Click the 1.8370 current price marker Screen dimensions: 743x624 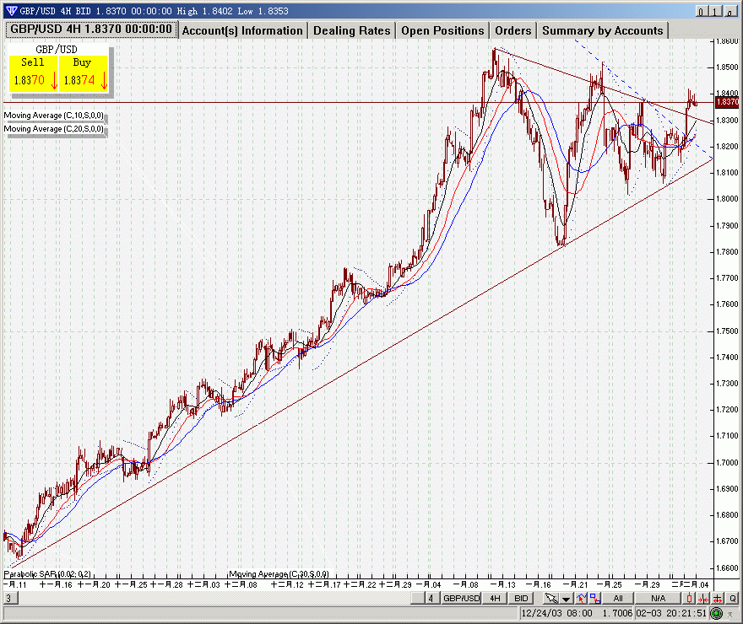click(727, 102)
